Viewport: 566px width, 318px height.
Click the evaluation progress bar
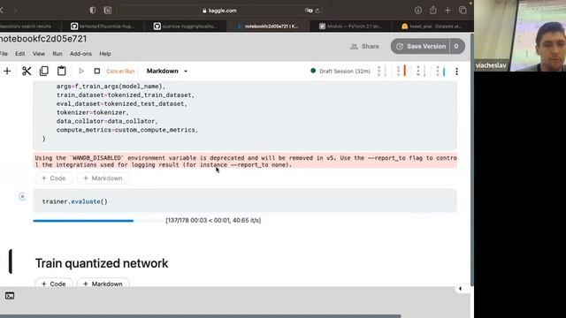(97, 221)
